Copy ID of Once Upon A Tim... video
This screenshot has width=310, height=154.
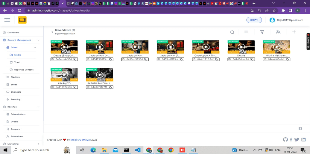pyautogui.click(x=217, y=59)
